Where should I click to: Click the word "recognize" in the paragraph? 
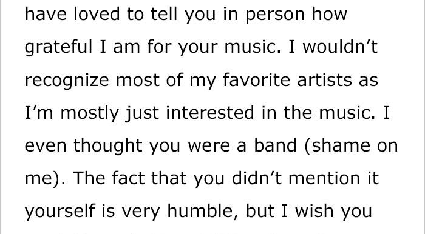click(67, 81)
